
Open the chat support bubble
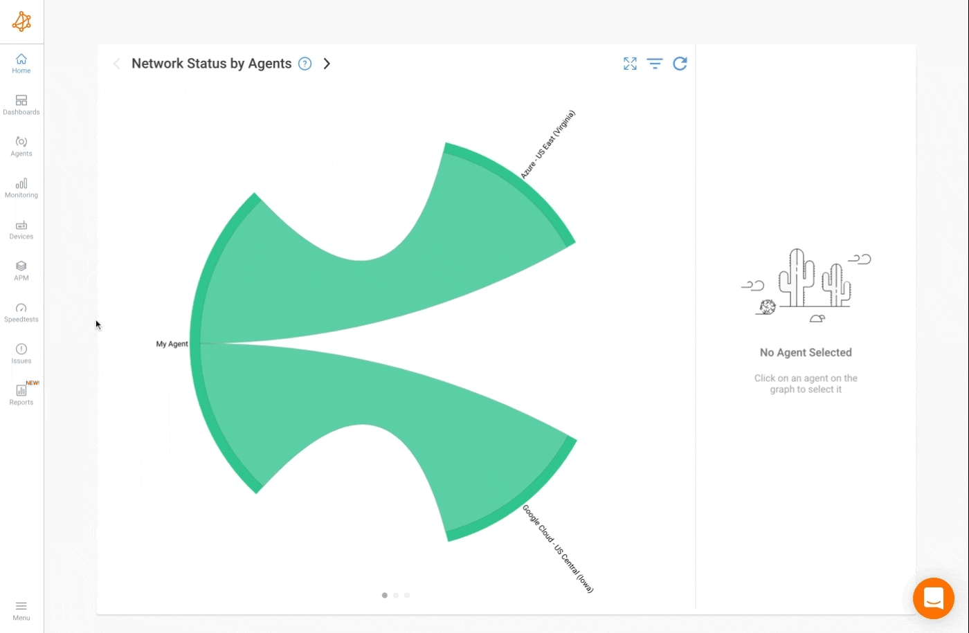[x=933, y=598]
